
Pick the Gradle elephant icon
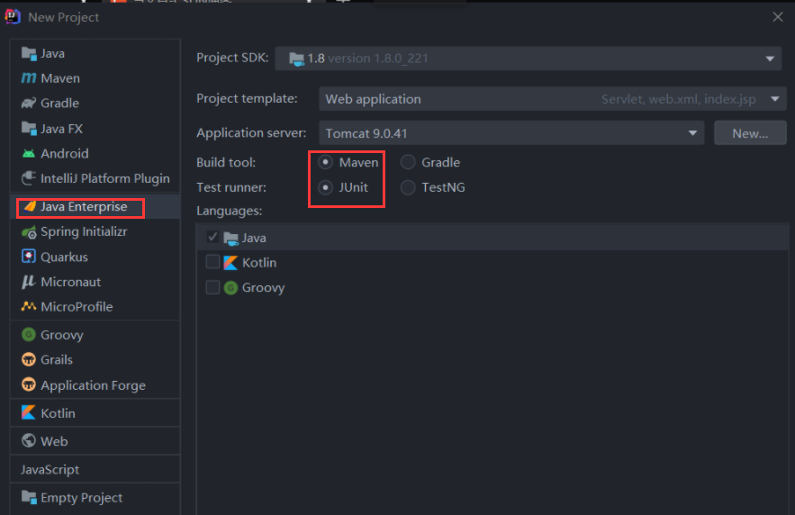pyautogui.click(x=29, y=103)
